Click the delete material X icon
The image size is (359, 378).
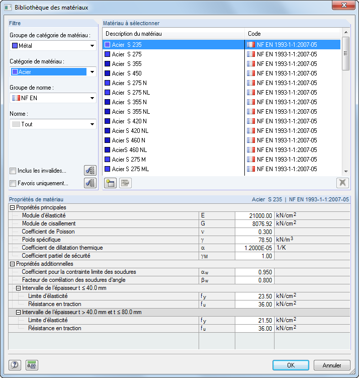(x=342, y=183)
